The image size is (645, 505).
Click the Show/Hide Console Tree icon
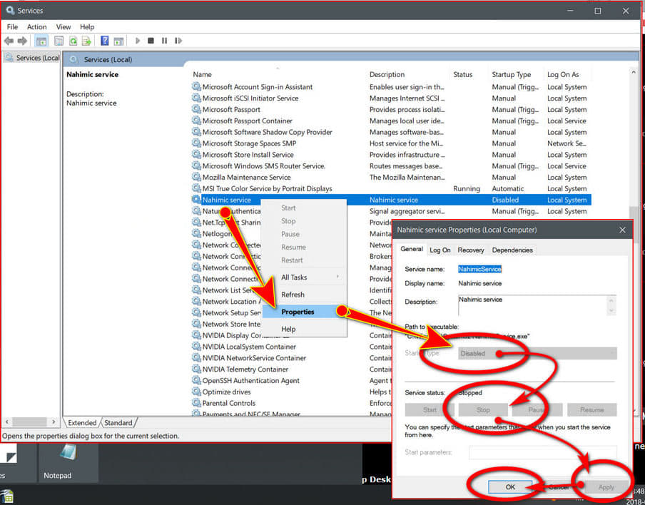(x=41, y=41)
